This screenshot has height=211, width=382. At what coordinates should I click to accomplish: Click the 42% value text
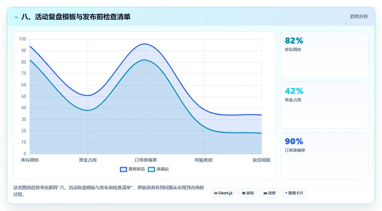click(x=294, y=91)
